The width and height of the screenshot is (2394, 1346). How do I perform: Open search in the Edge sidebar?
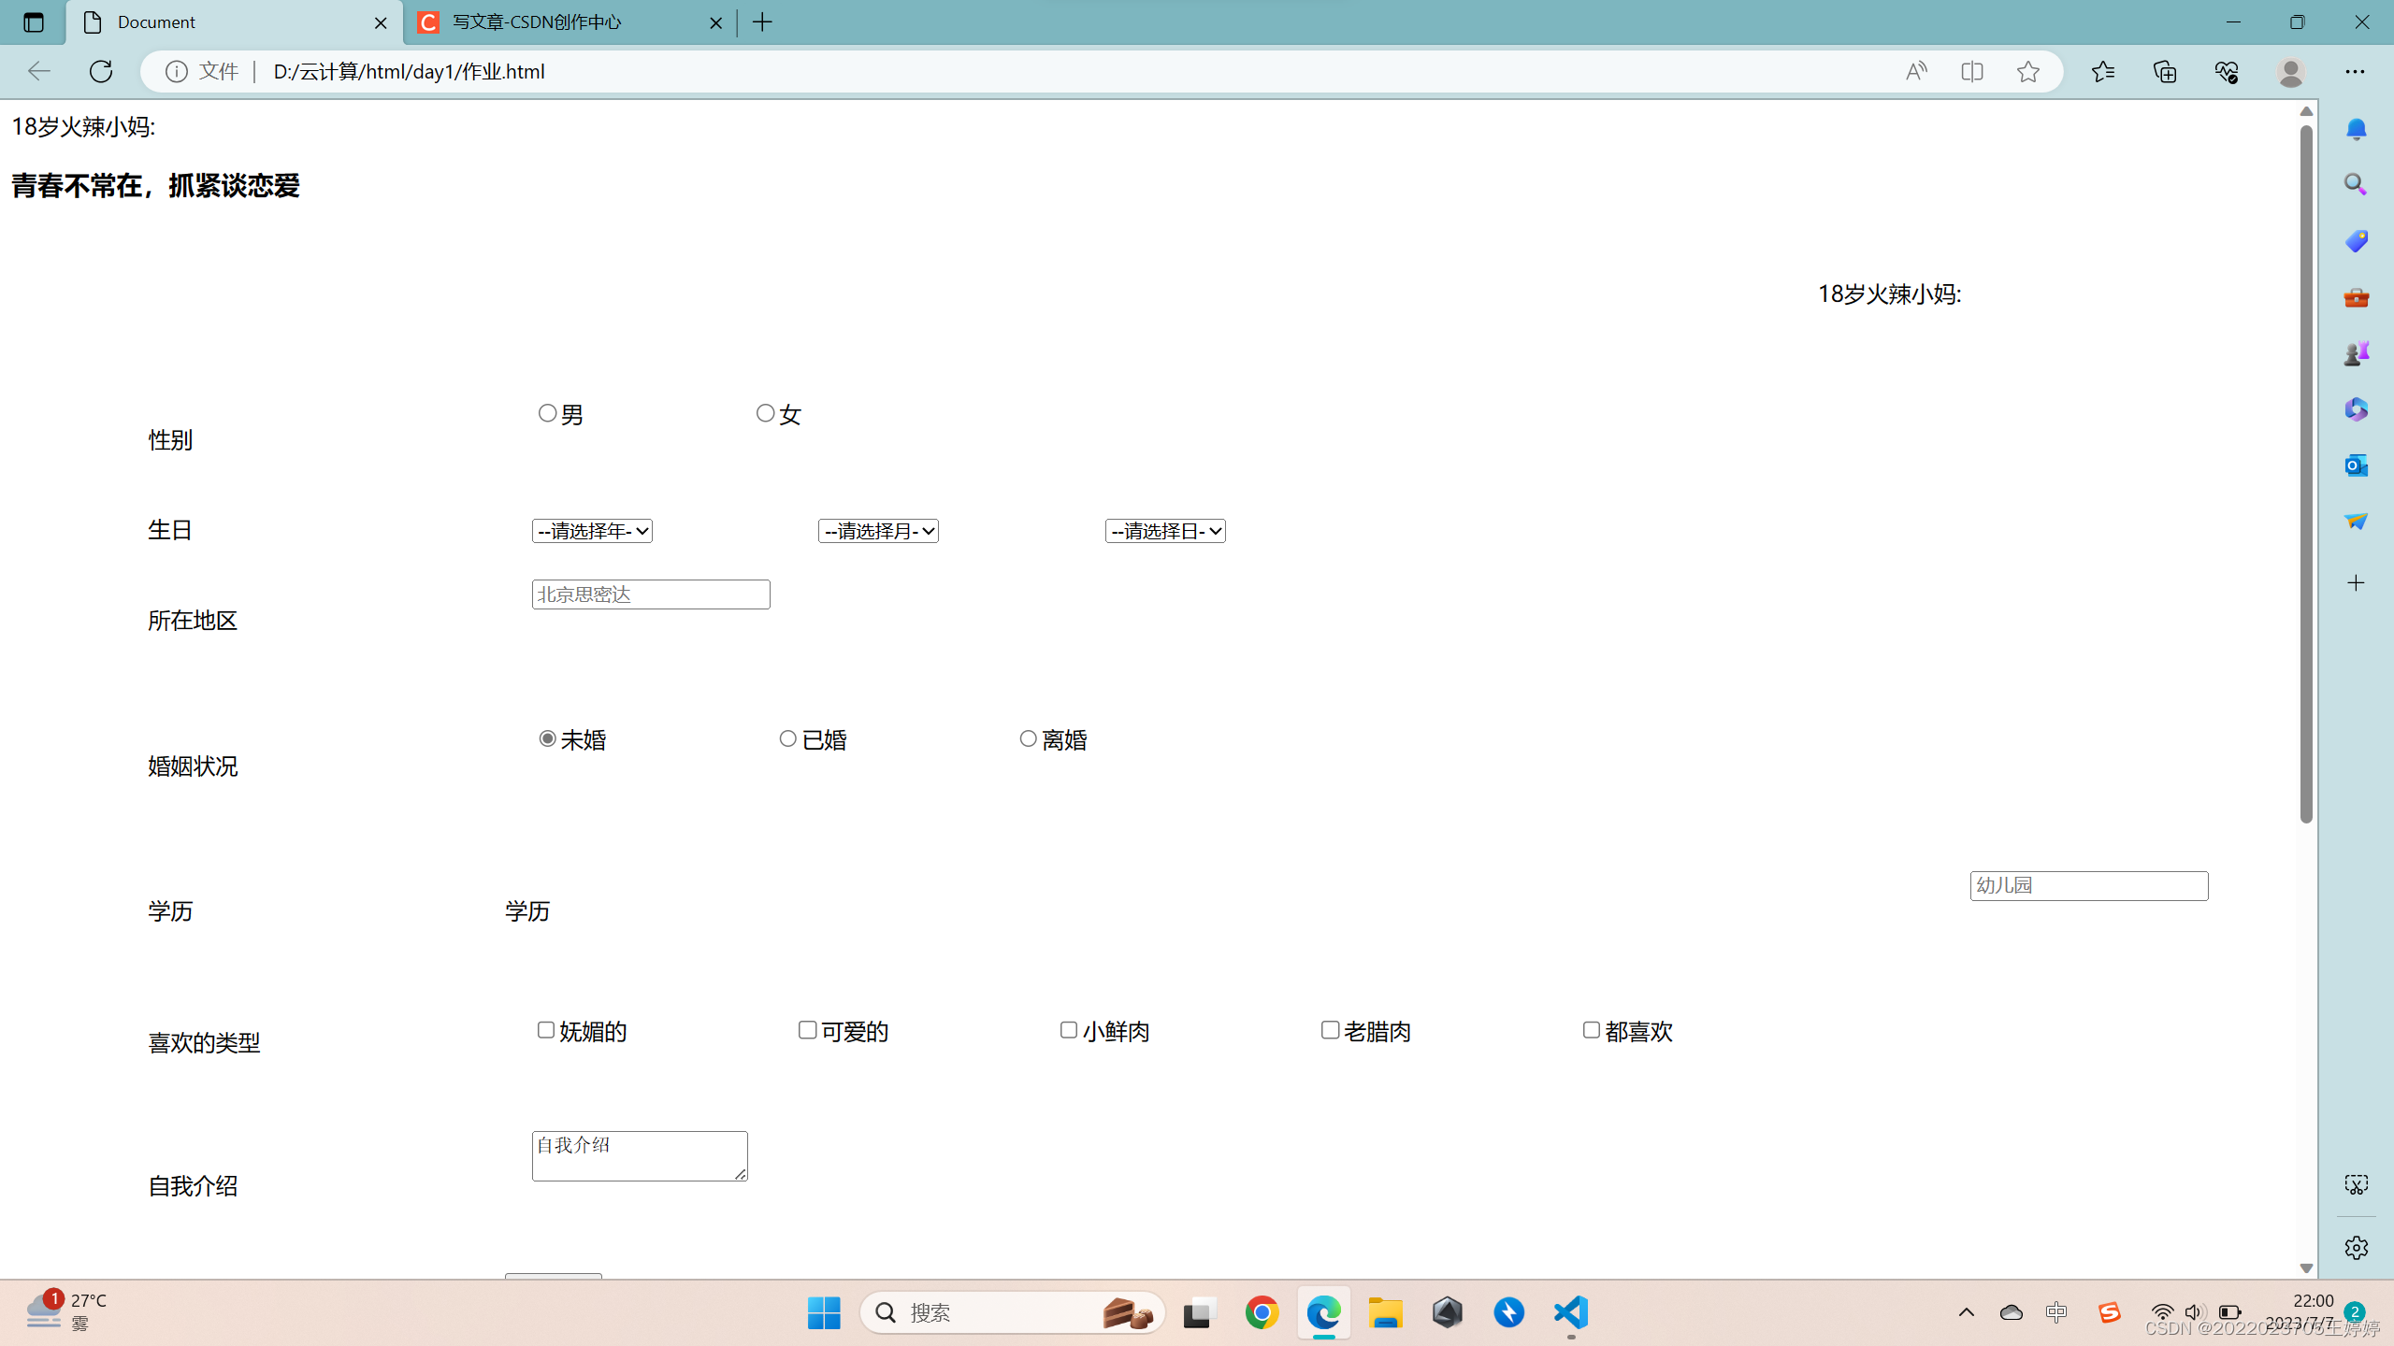coord(2356,184)
